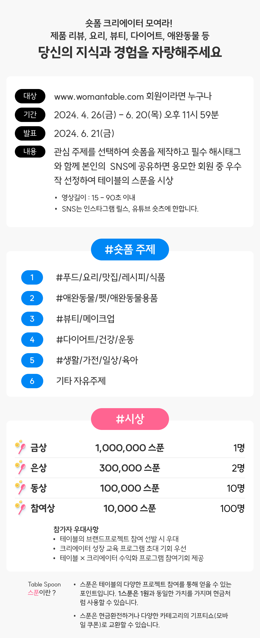This screenshot has height=638, width=260.
Task: Click the pink #시상 header pill
Action: 130,419
